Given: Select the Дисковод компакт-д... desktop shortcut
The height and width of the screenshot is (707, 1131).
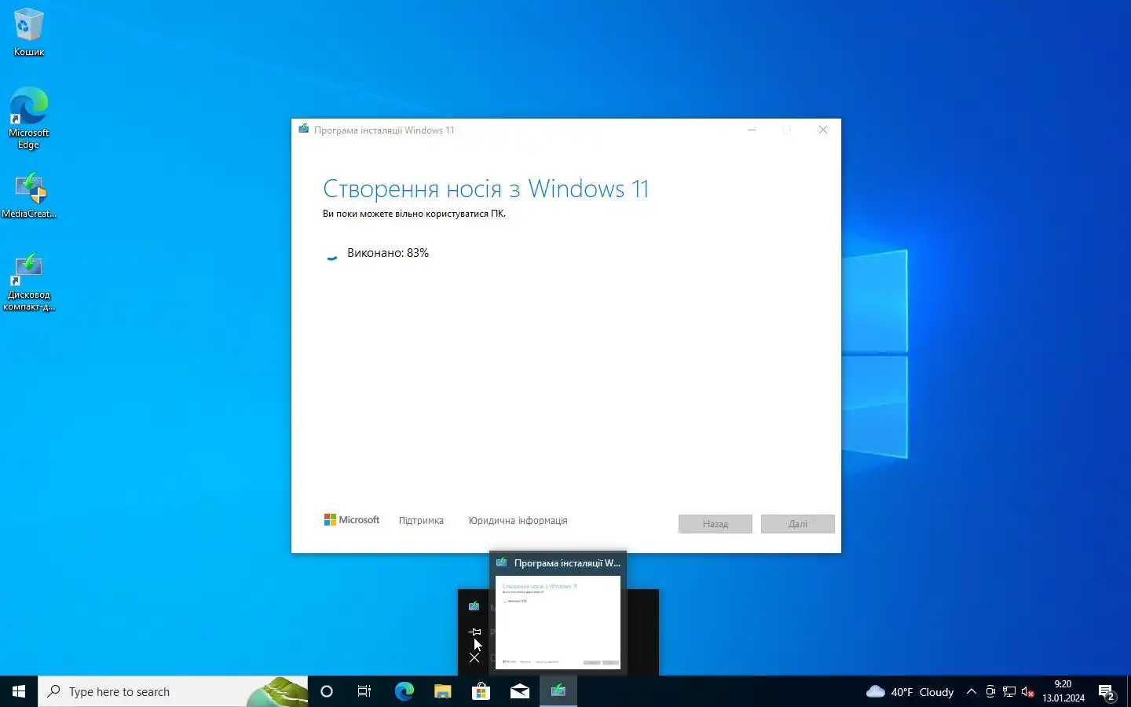Looking at the screenshot, I should coord(28,282).
